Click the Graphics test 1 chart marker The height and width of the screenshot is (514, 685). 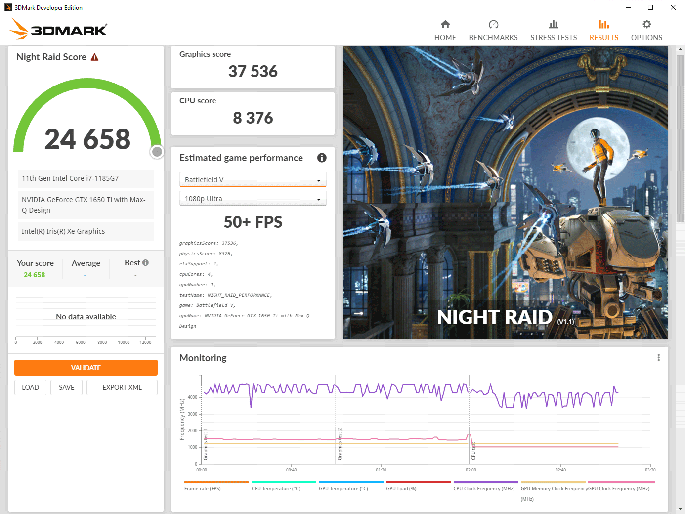coord(206,445)
